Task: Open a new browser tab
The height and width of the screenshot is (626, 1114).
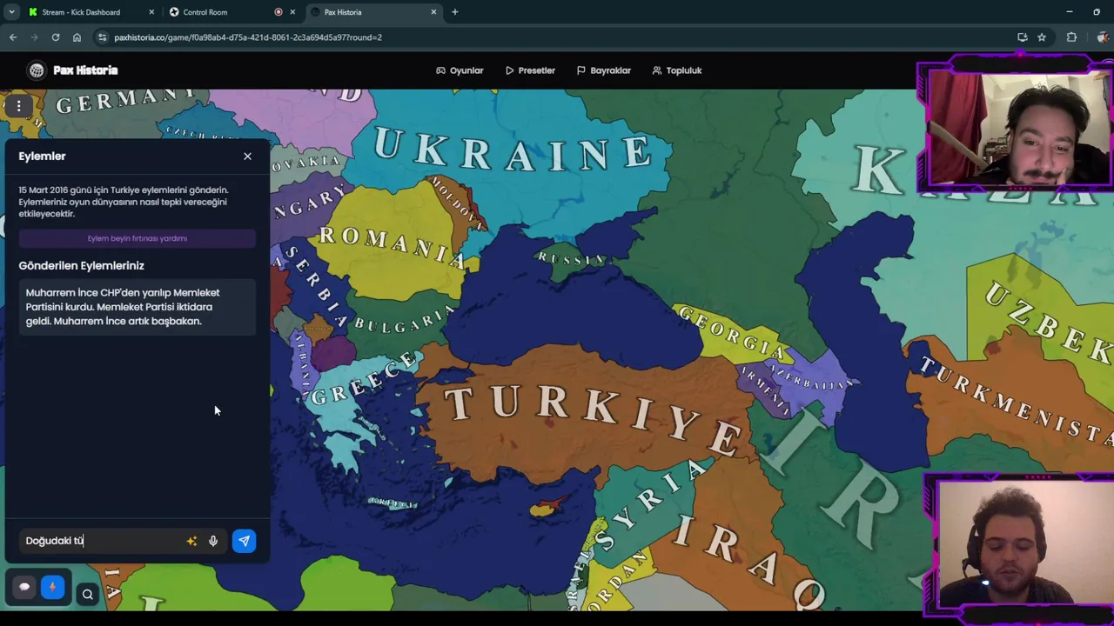Action: click(454, 12)
